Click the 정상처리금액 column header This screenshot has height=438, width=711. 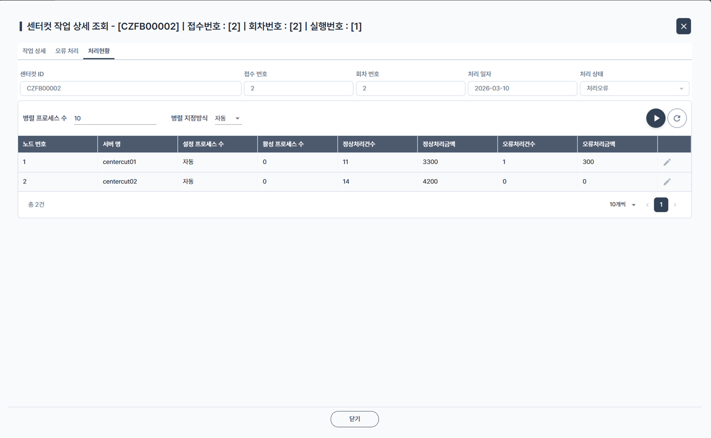pos(458,144)
